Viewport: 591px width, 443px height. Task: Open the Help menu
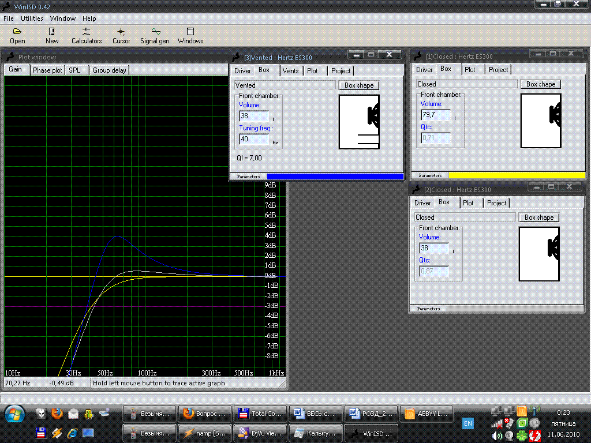tap(89, 18)
